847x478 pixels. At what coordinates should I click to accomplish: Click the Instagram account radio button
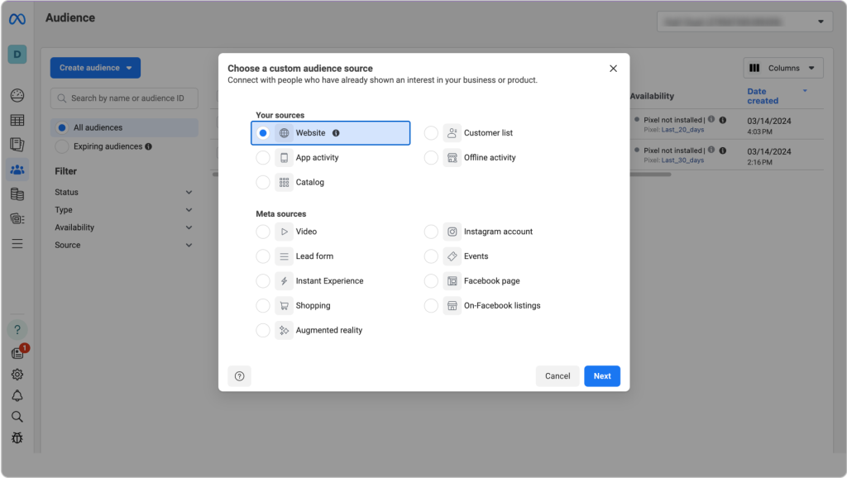431,232
